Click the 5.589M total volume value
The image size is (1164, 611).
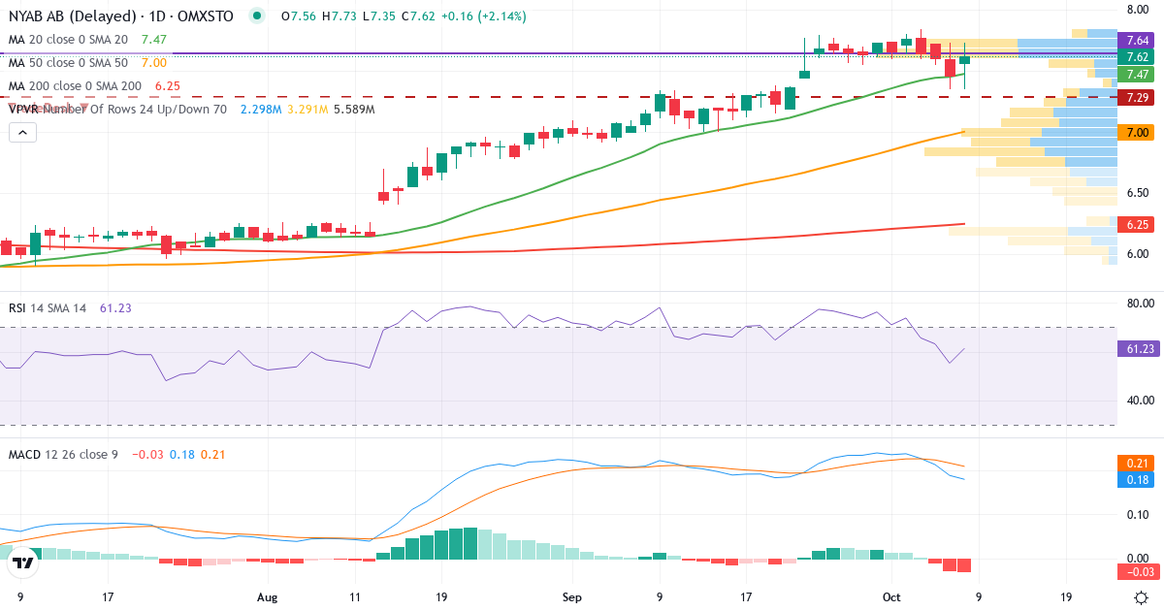click(x=354, y=110)
